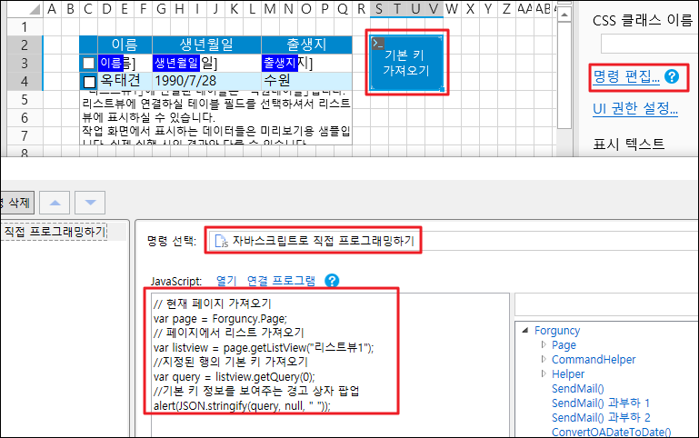Open the 명령 편집 link

click(x=625, y=77)
